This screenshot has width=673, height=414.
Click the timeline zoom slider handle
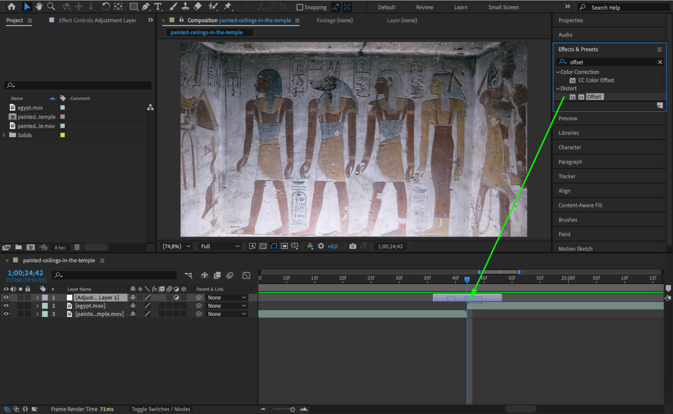tap(292, 409)
